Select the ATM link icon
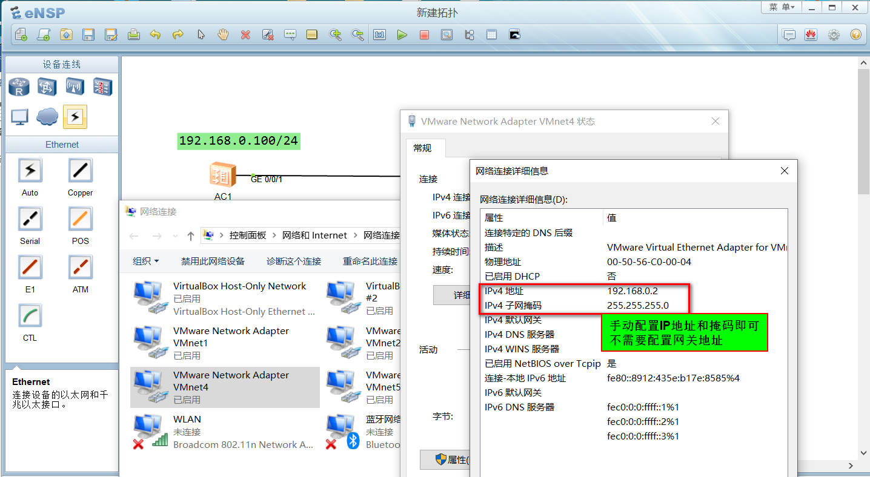Screen dimensions: 870x477 (80, 267)
